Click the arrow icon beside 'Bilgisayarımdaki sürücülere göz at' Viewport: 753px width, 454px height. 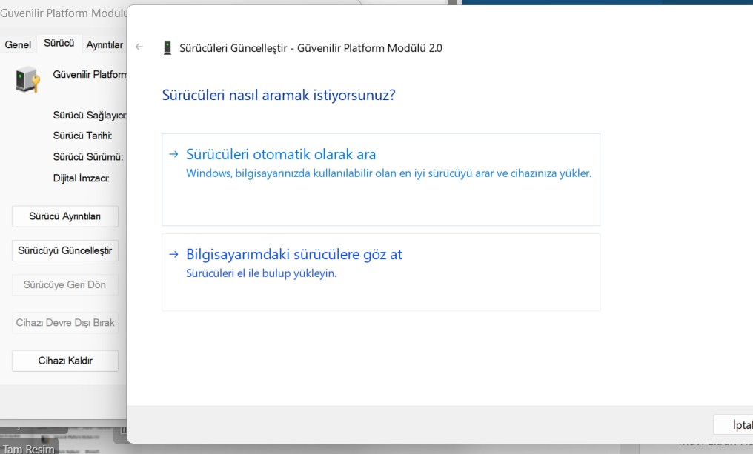point(174,254)
